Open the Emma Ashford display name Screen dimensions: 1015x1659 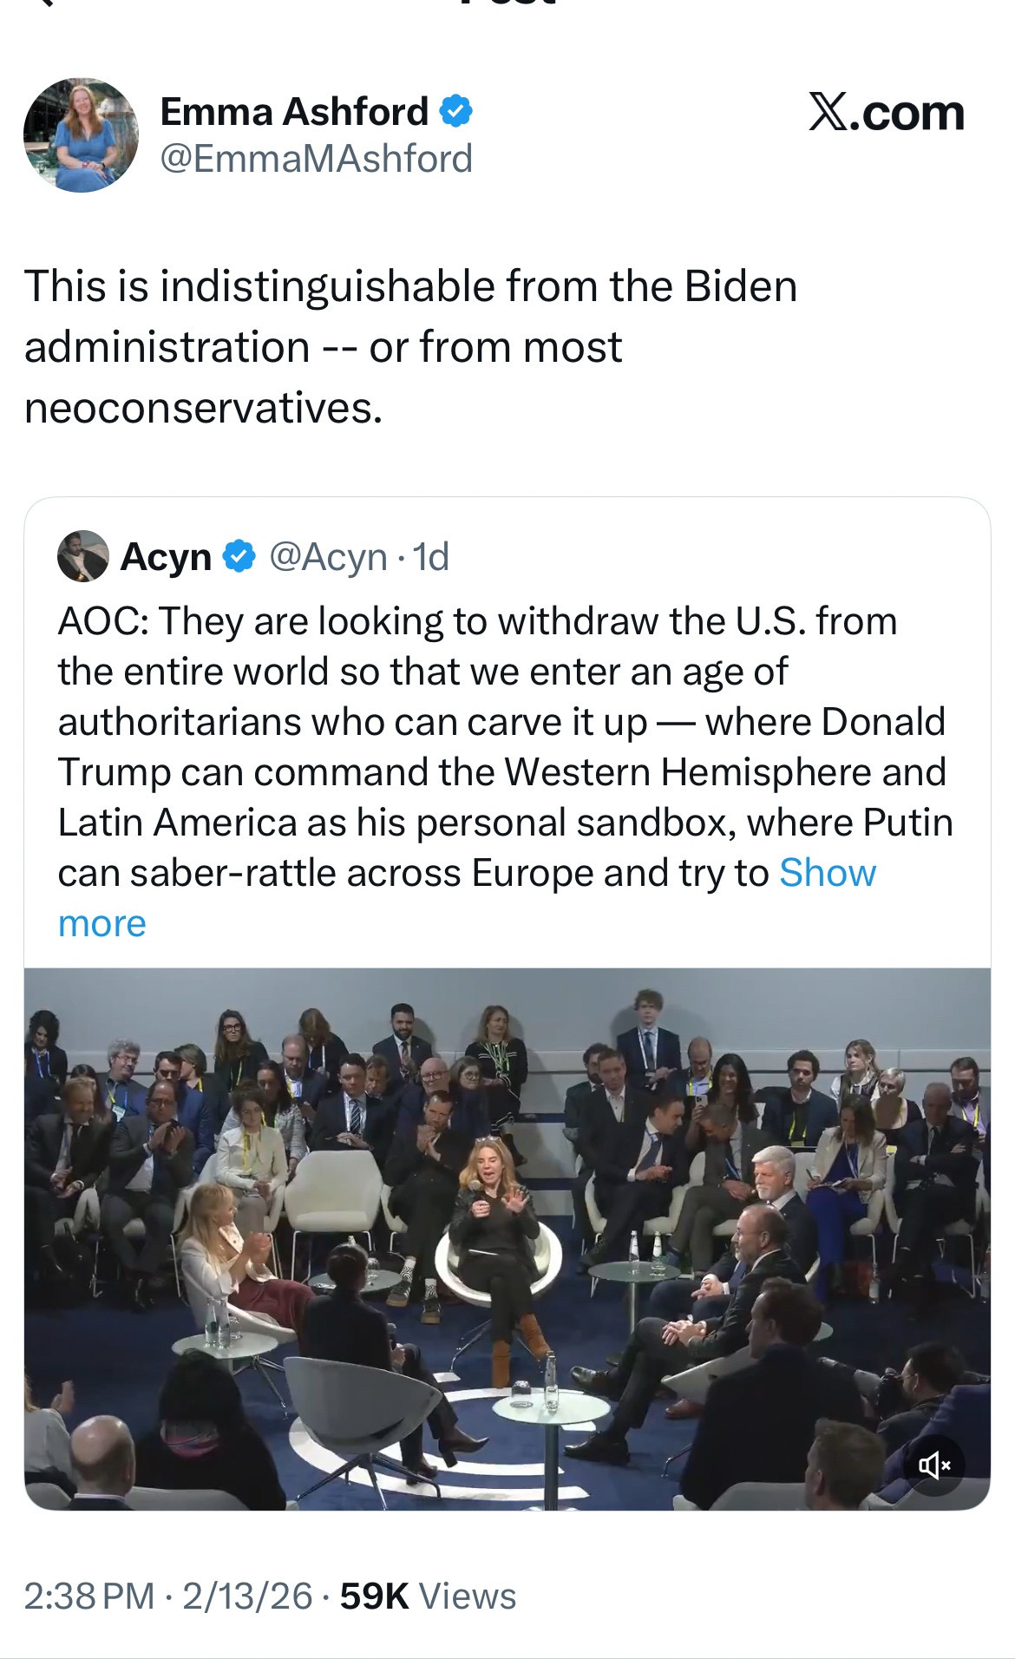[x=294, y=112]
